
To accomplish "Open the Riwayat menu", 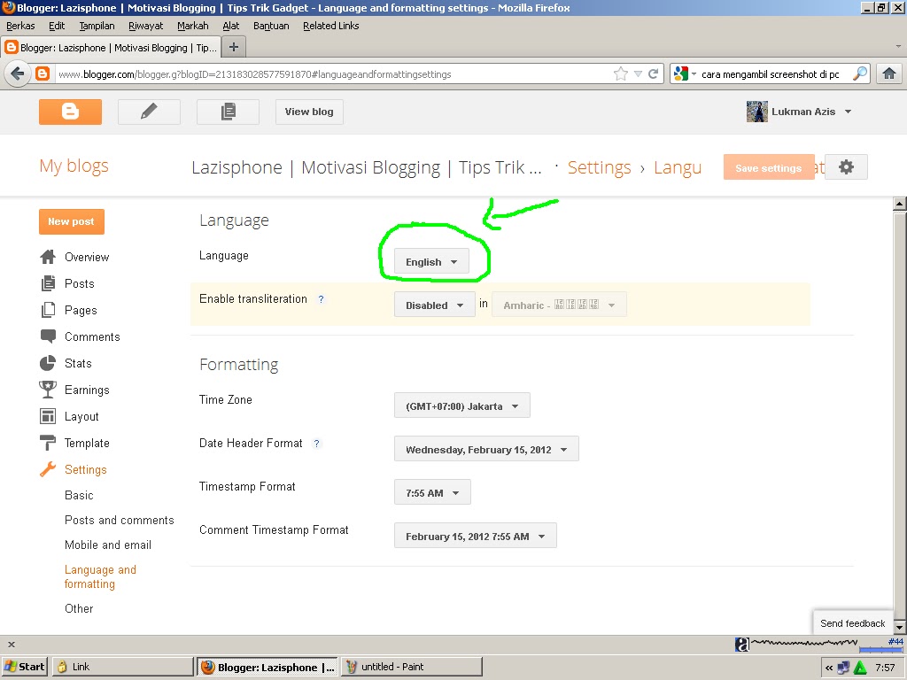I will pos(146,26).
